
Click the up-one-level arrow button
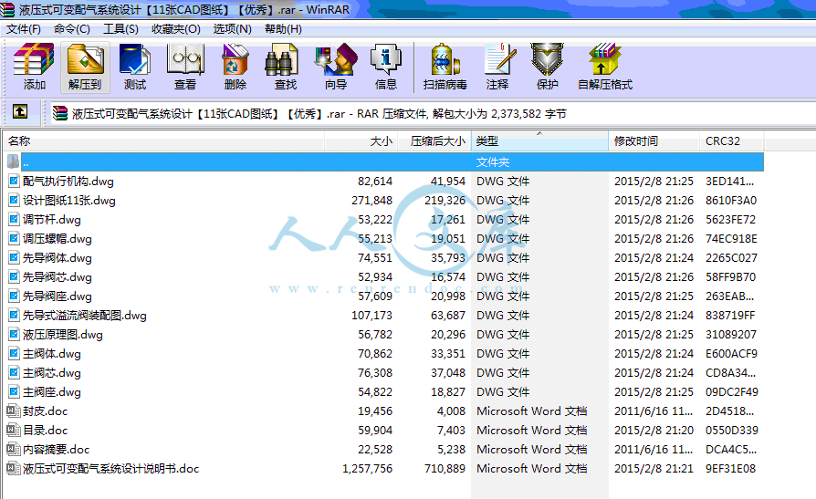coord(20,110)
